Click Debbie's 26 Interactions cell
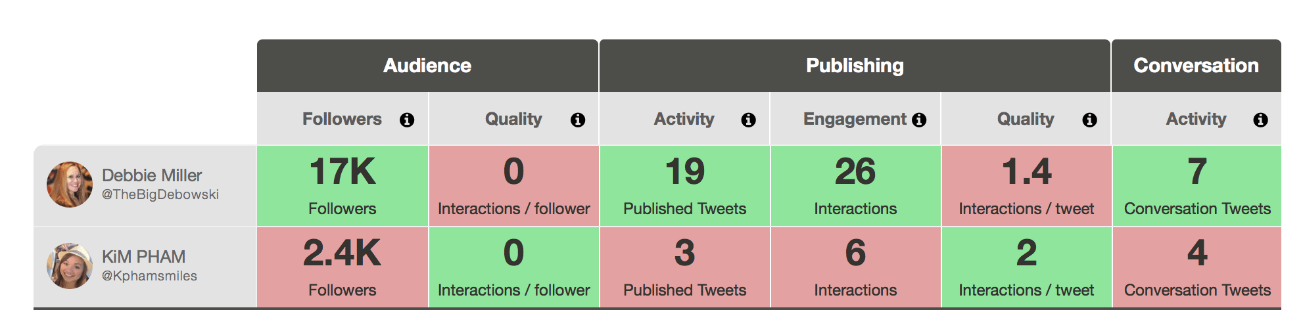This screenshot has width=1303, height=310. click(x=855, y=186)
